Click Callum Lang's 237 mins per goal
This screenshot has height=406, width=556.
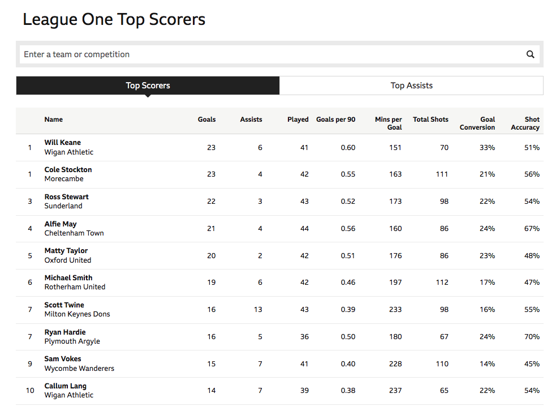(x=395, y=391)
